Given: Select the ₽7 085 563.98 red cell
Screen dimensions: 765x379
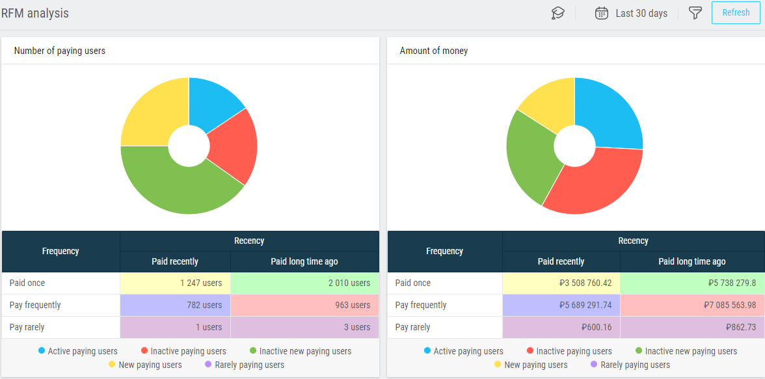Looking at the screenshot, I should (692, 306).
